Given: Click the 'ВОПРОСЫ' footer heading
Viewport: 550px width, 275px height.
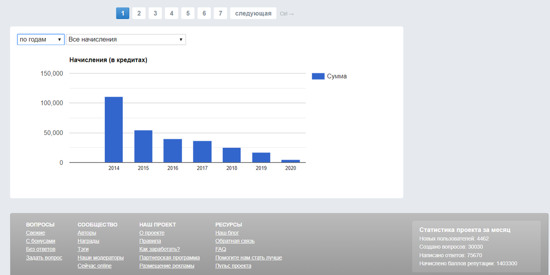Looking at the screenshot, I should click(40, 225).
